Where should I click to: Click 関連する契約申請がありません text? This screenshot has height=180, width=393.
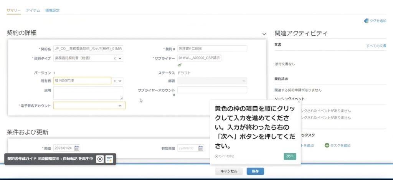coord(298,90)
